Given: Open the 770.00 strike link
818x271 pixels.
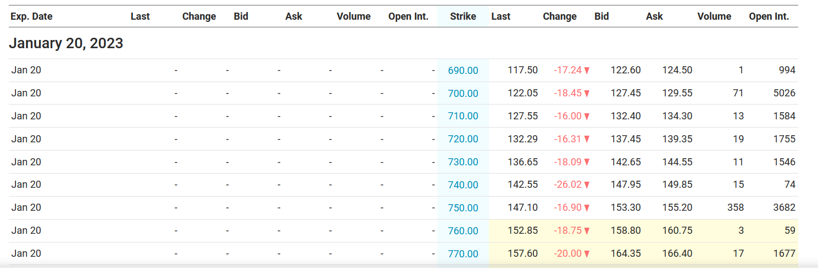Looking at the screenshot, I should click(x=463, y=254).
